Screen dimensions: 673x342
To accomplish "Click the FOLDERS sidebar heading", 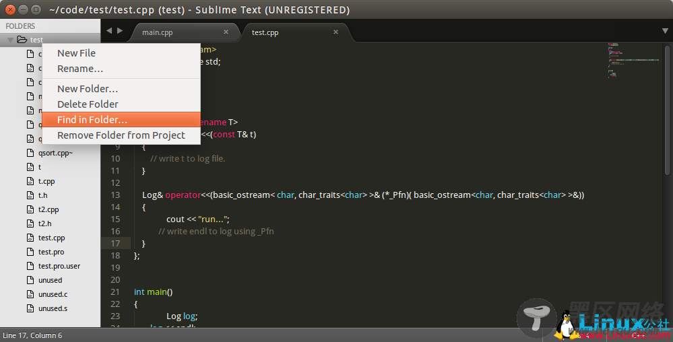I will [20, 26].
